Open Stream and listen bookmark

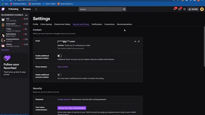point(65,4)
